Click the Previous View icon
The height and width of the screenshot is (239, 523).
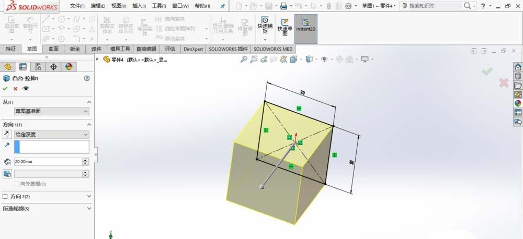pyautogui.click(x=264, y=59)
